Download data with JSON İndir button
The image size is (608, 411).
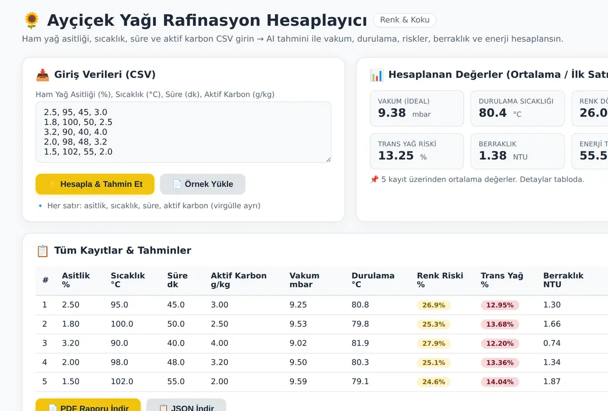coord(186,405)
